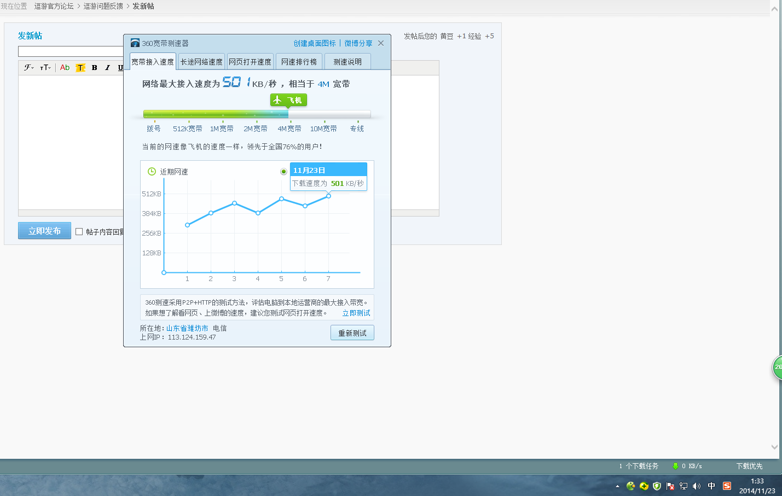Choose the Ab font color tool
Screen dimensions: 782x496
point(65,68)
